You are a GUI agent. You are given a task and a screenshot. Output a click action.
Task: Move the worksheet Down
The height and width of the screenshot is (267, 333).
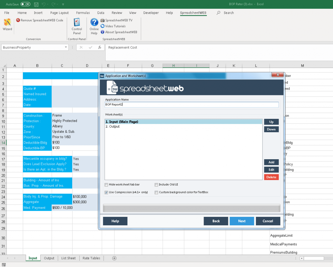pyautogui.click(x=272, y=129)
